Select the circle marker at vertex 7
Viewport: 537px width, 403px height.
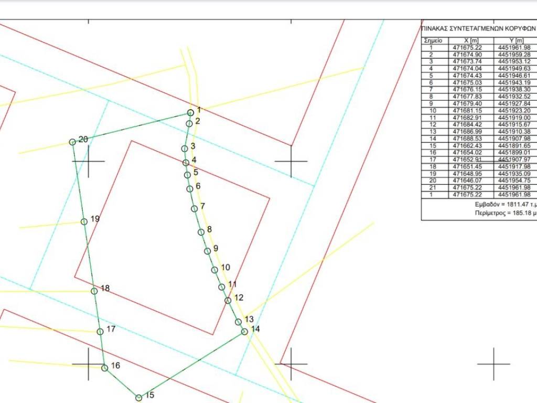point(195,208)
